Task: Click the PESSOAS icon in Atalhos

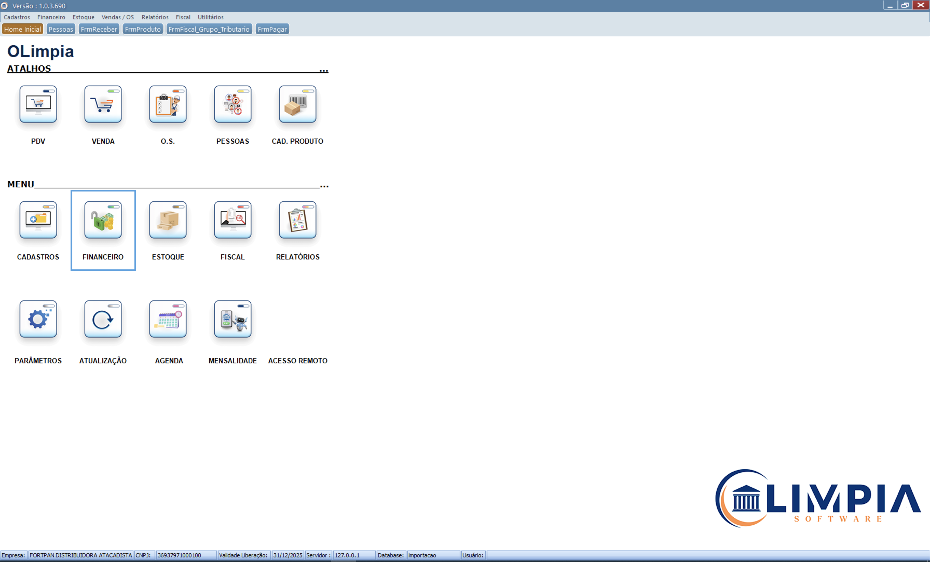Action: coord(232,105)
